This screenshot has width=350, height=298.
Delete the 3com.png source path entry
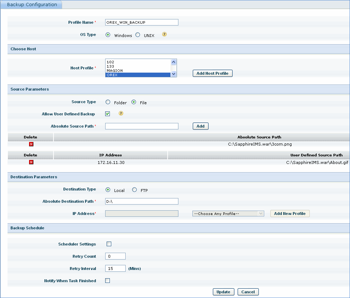point(31,144)
